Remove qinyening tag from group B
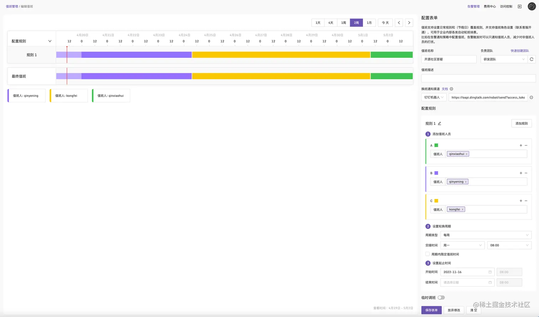The image size is (539, 317). 466,182
